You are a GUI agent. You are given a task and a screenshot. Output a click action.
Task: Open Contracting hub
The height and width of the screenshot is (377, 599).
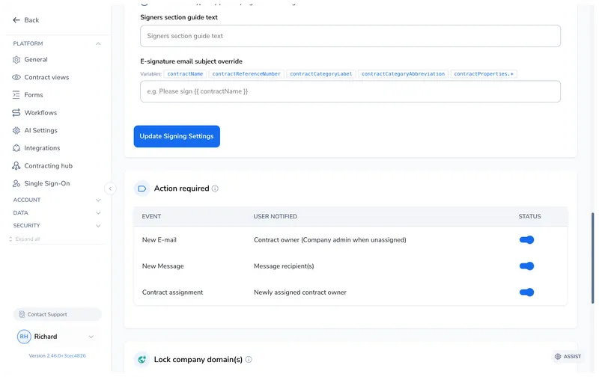[x=49, y=165]
